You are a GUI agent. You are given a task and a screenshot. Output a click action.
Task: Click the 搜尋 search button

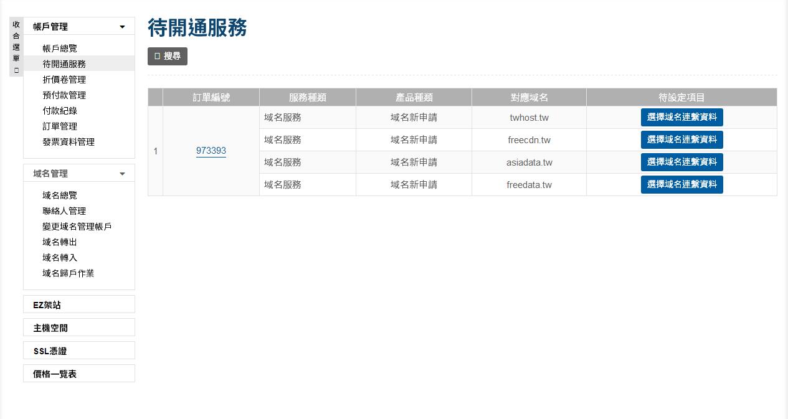(168, 56)
